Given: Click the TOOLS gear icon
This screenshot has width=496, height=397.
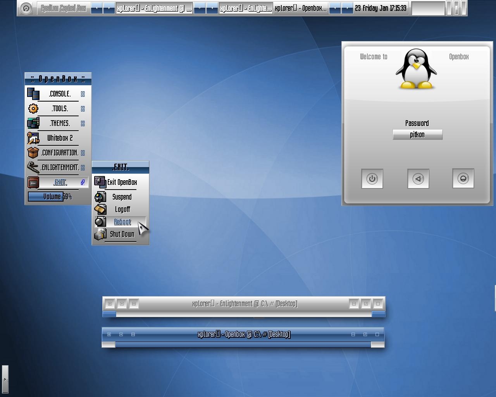Looking at the screenshot, I should pos(33,109).
